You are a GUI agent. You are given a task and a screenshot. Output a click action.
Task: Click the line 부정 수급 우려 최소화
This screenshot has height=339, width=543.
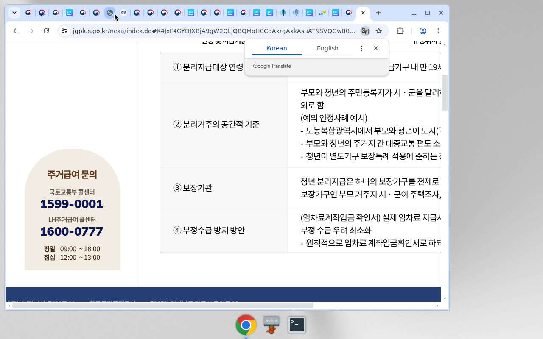click(x=336, y=230)
